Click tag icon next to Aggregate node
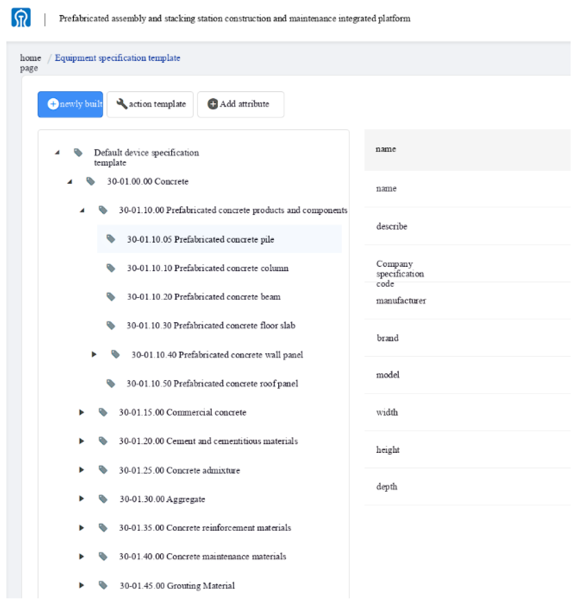This screenshot has width=577, height=605. point(103,499)
